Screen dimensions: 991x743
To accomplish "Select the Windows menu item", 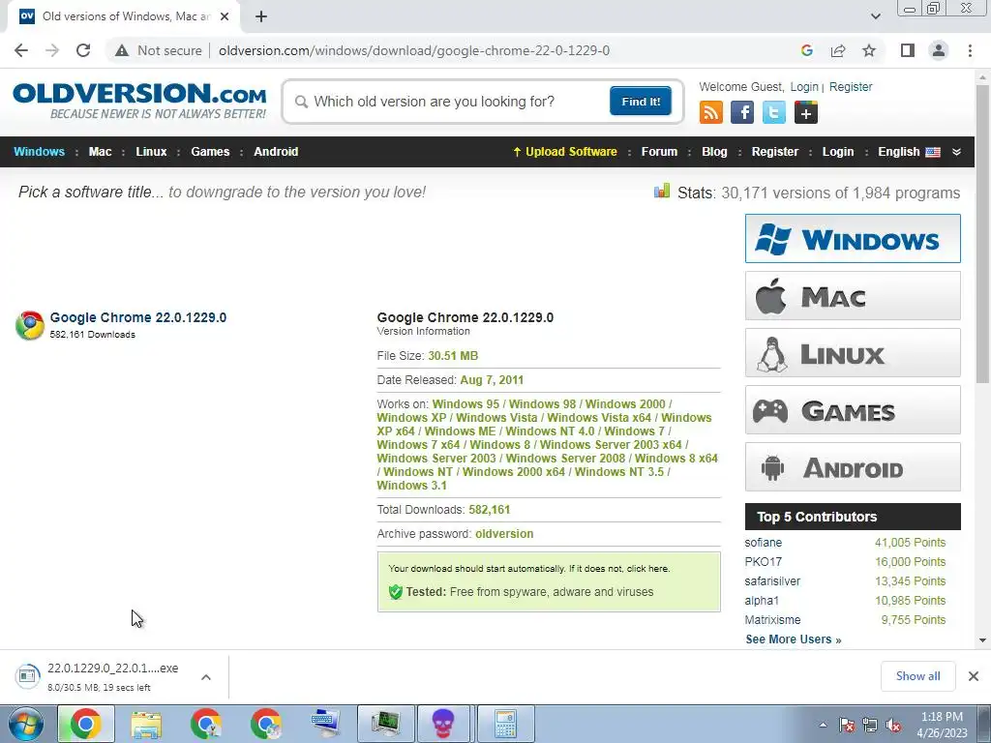I will coord(39,152).
